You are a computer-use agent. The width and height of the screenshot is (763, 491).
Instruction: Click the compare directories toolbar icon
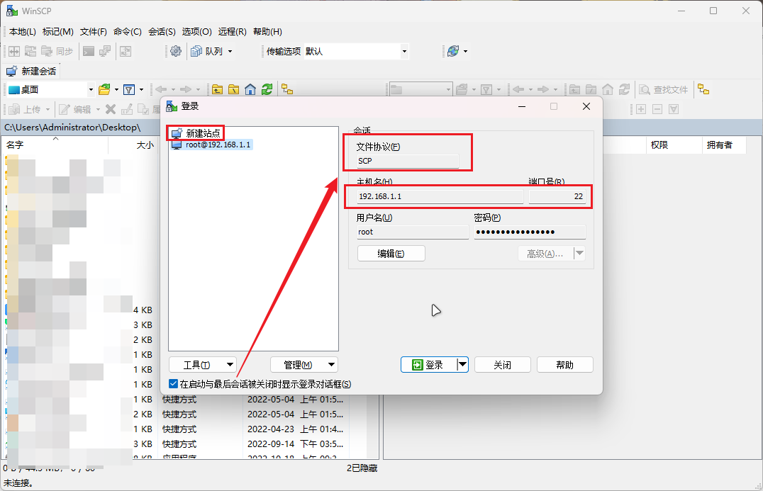point(14,51)
